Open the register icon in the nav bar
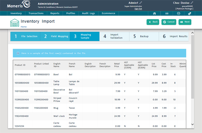202x133 pixels. tap(155, 14)
